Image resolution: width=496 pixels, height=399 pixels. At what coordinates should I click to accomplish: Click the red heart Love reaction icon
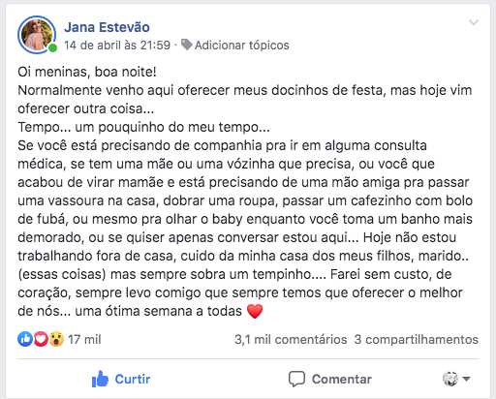41,339
